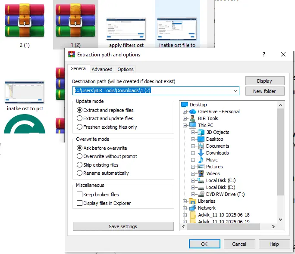Click the Documents page icon

tap(201, 146)
